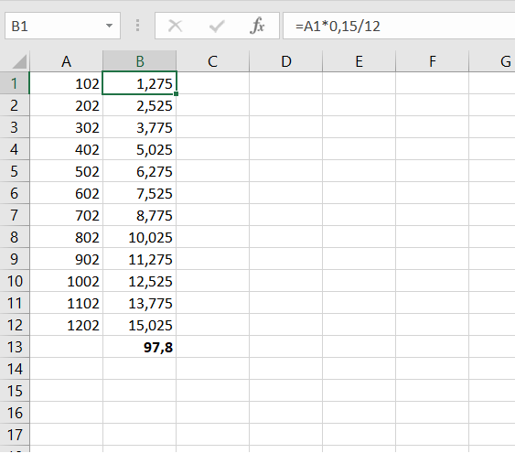Select column F header
Viewport: 515px width, 464px height.
433,61
